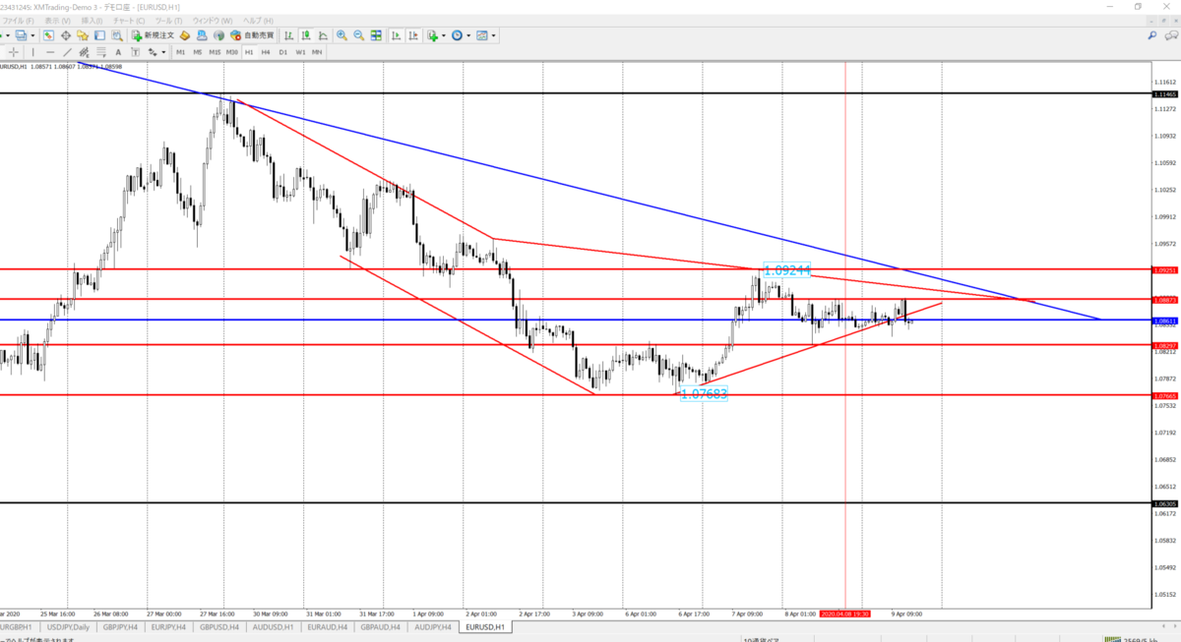Open the ツール (T) menu

click(168, 20)
